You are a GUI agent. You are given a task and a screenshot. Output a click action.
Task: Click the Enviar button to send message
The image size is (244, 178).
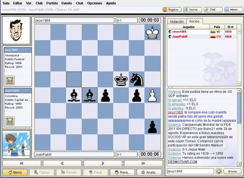[x=233, y=172]
